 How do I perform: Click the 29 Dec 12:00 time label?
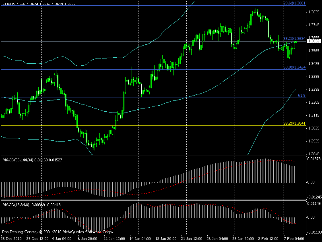point(37,239)
